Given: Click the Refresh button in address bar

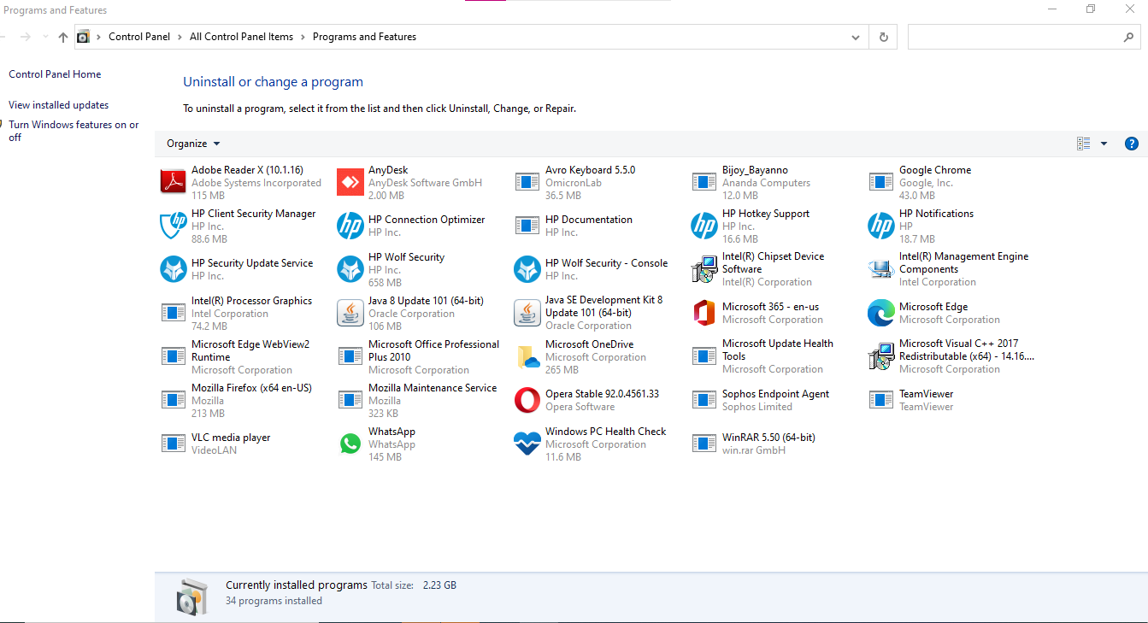Looking at the screenshot, I should (x=883, y=38).
